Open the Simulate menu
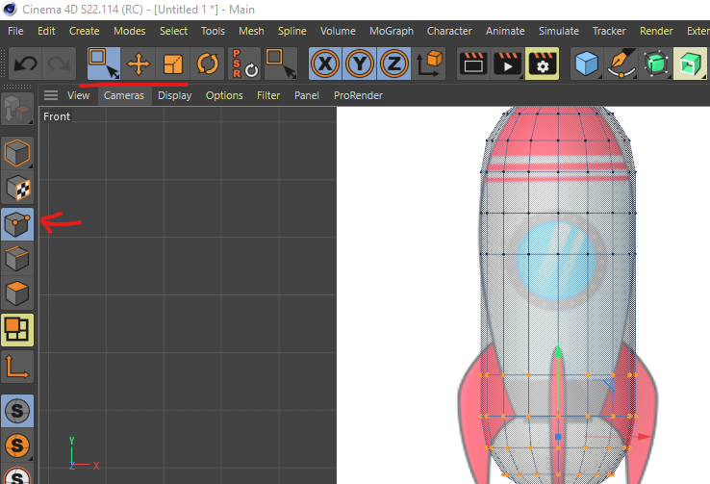This screenshot has height=484, width=710. coord(559,31)
